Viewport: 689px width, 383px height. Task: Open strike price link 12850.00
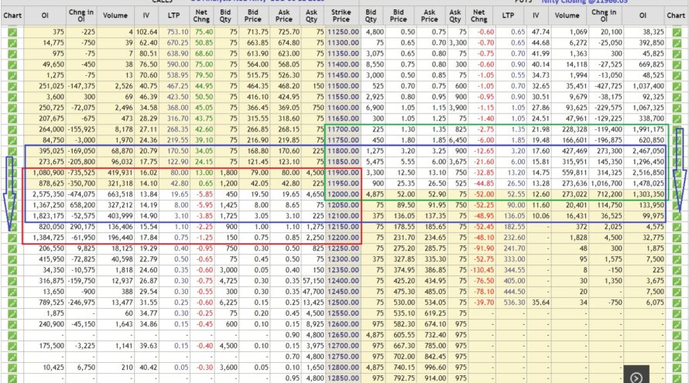[343, 378]
